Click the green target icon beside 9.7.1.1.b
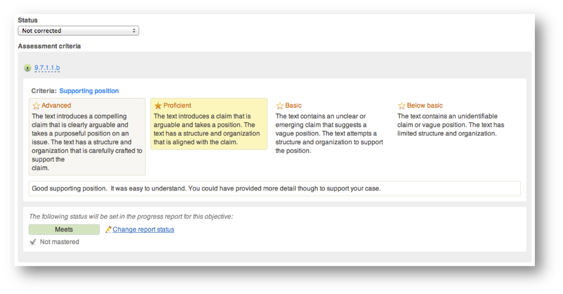Screen dimensions: 563x294 [28, 68]
